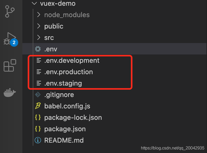Image resolution: width=207 pixels, height=153 pixels.
Task: Open the .env.production file
Action: click(68, 72)
